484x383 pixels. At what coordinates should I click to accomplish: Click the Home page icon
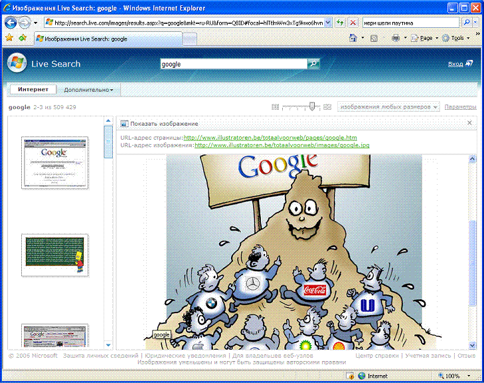[x=353, y=39]
